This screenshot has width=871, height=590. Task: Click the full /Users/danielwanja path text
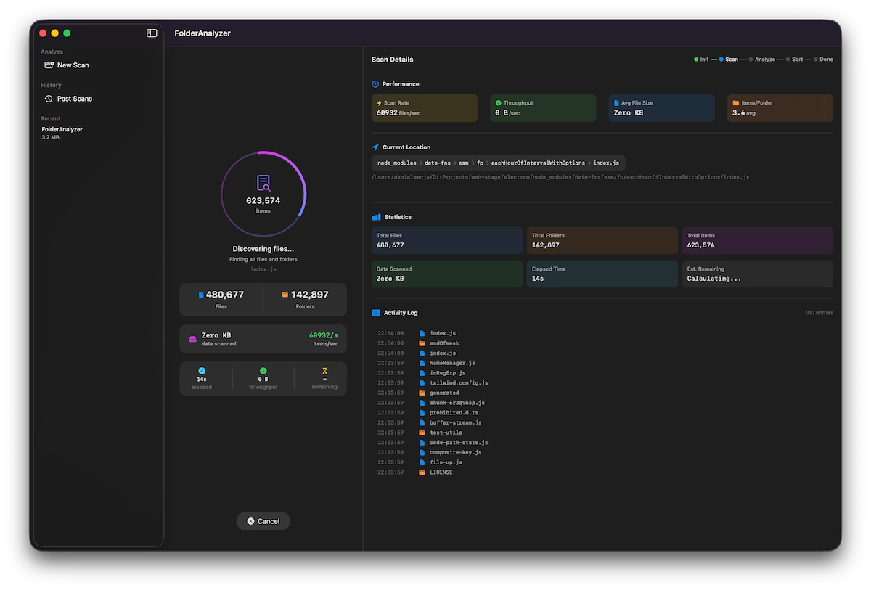(x=560, y=177)
